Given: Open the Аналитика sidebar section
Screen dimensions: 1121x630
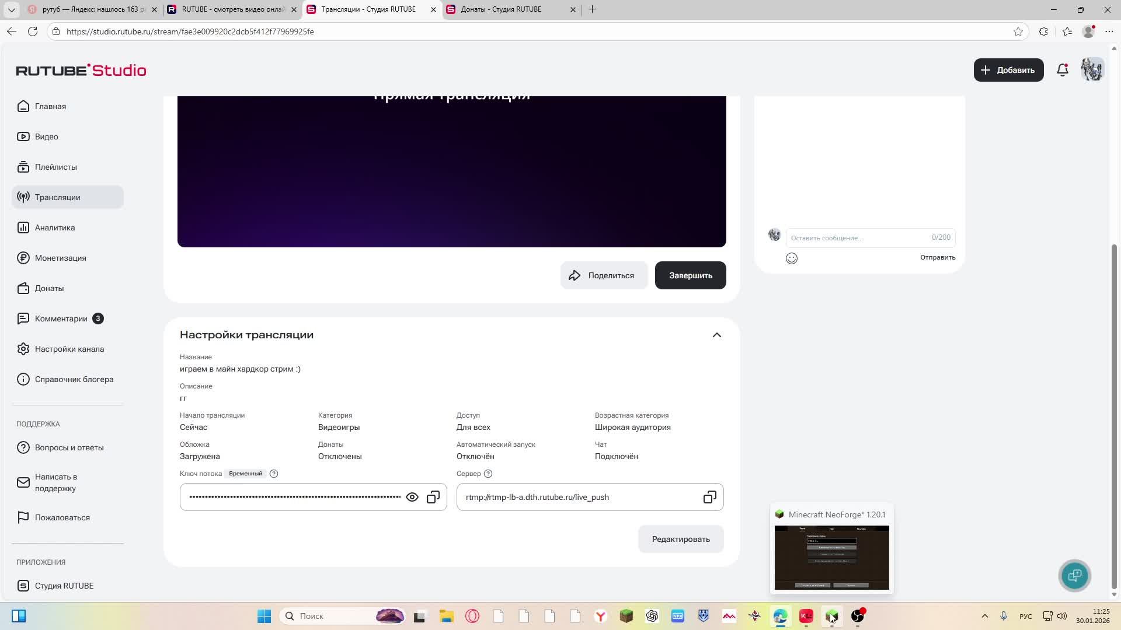Looking at the screenshot, I should 54,228.
